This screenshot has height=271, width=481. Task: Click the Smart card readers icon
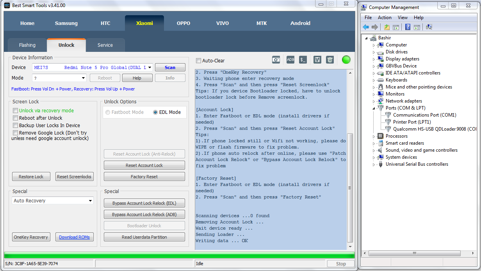pyautogui.click(x=381, y=143)
